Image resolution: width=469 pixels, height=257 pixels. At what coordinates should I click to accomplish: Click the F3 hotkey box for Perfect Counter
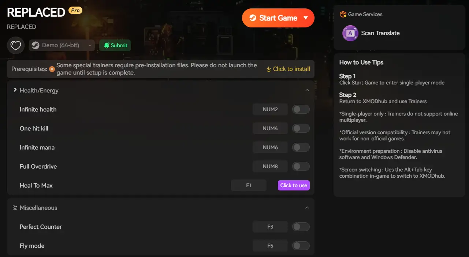click(x=270, y=227)
